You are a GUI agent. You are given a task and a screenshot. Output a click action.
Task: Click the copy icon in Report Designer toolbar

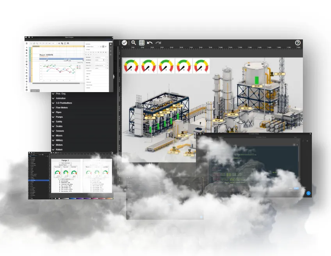[62, 43]
